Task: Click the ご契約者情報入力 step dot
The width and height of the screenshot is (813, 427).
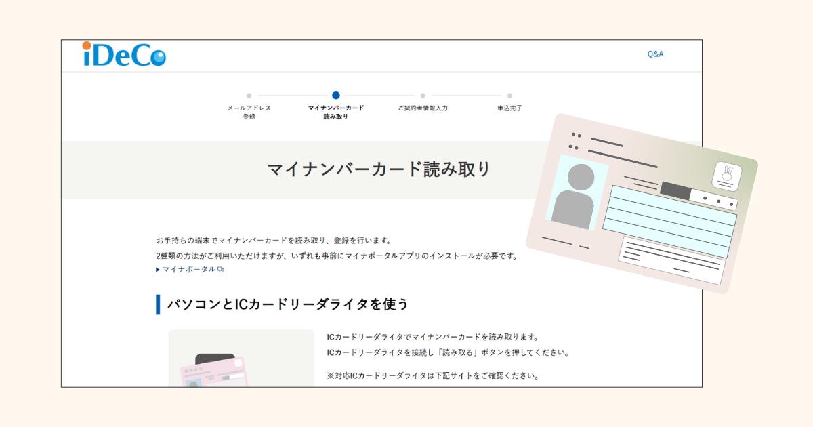Action: [423, 96]
